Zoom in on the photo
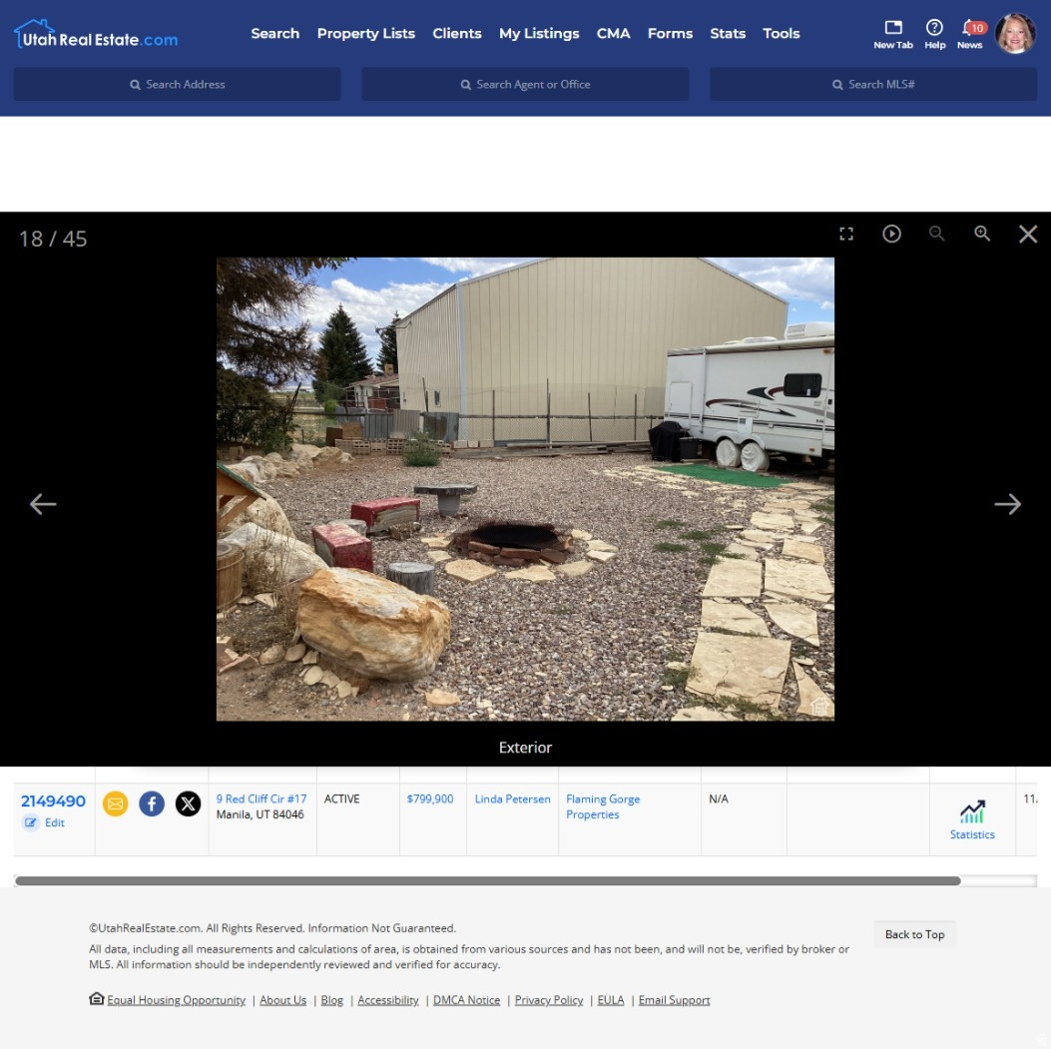 point(982,233)
